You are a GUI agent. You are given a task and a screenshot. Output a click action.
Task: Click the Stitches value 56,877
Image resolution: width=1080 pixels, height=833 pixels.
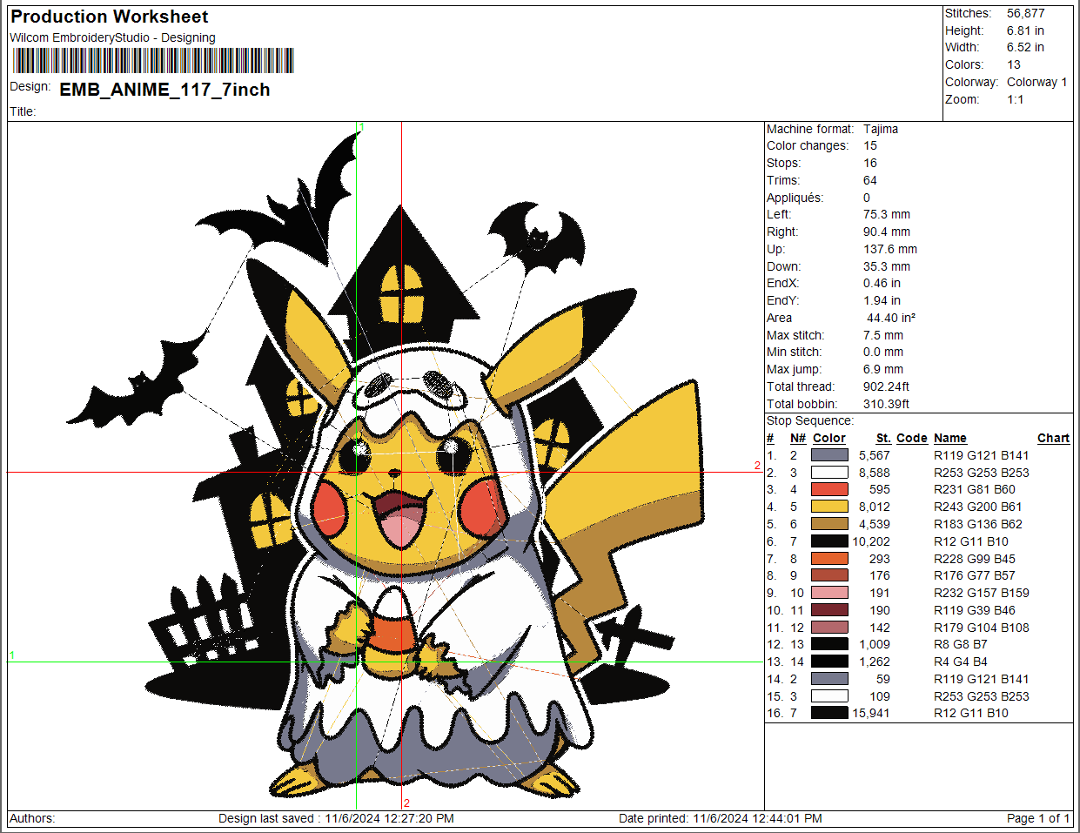[x=1026, y=13]
